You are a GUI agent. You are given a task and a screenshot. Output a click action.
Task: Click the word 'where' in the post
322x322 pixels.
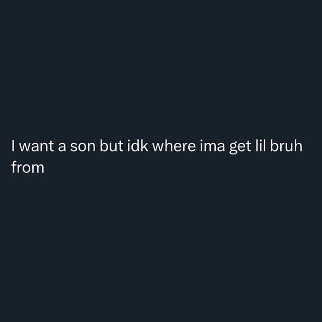tap(174, 146)
